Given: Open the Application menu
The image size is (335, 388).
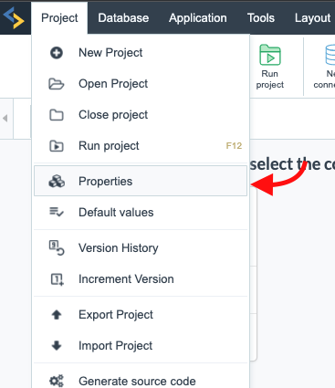Looking at the screenshot, I should coord(198,18).
